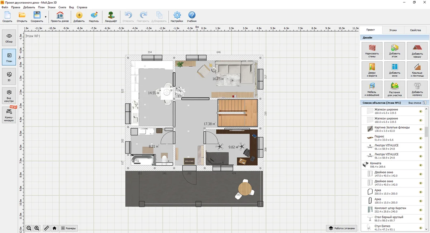Open Настройки gear settings

click(177, 17)
